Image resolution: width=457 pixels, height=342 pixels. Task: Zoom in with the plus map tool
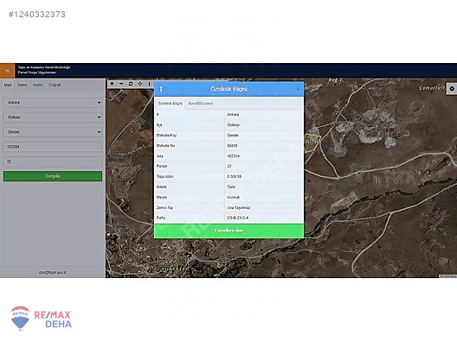112,84
